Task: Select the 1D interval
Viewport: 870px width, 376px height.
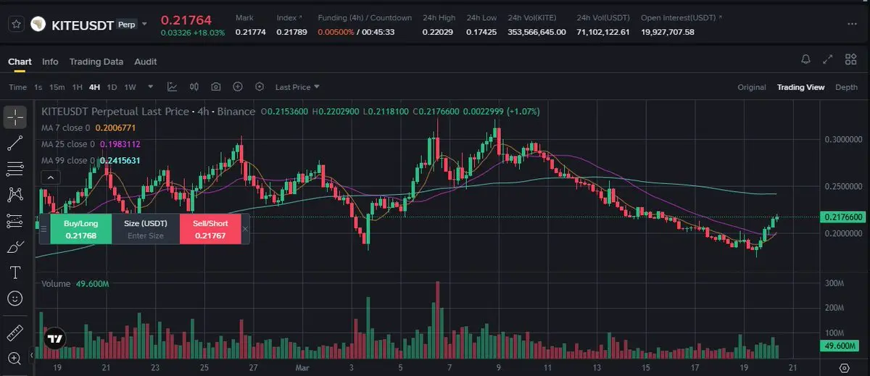Action: [112, 87]
